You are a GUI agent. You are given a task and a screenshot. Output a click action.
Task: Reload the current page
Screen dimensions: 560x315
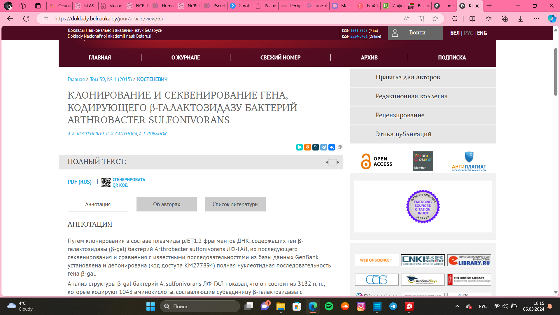coord(26,19)
